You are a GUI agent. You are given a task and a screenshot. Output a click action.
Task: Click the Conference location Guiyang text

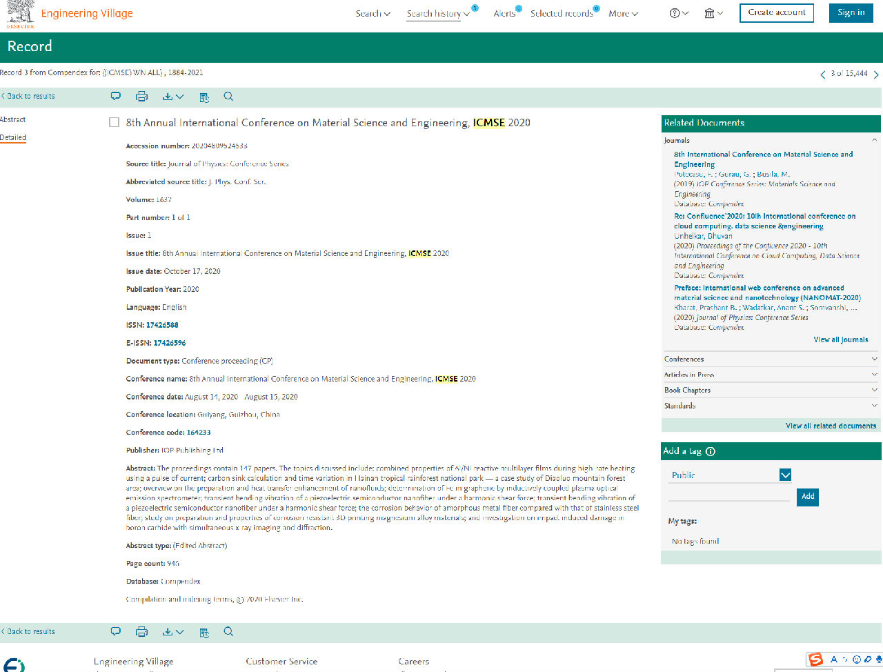[203, 415]
